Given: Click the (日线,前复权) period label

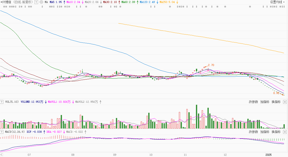Looking at the screenshot, I should [23, 2].
